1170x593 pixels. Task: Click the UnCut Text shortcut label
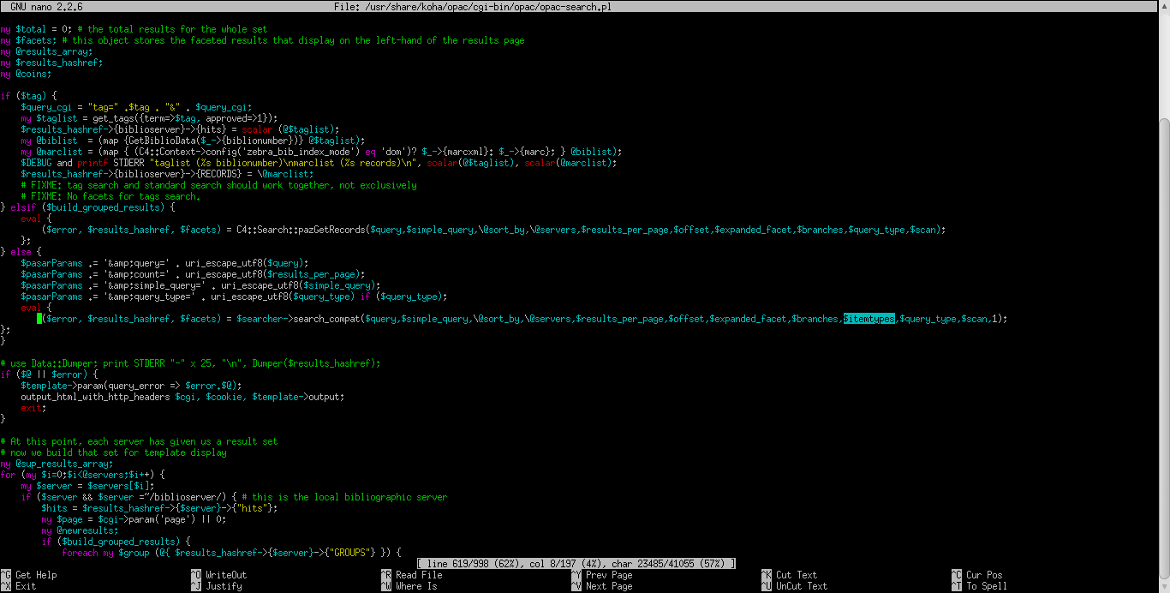(x=802, y=586)
